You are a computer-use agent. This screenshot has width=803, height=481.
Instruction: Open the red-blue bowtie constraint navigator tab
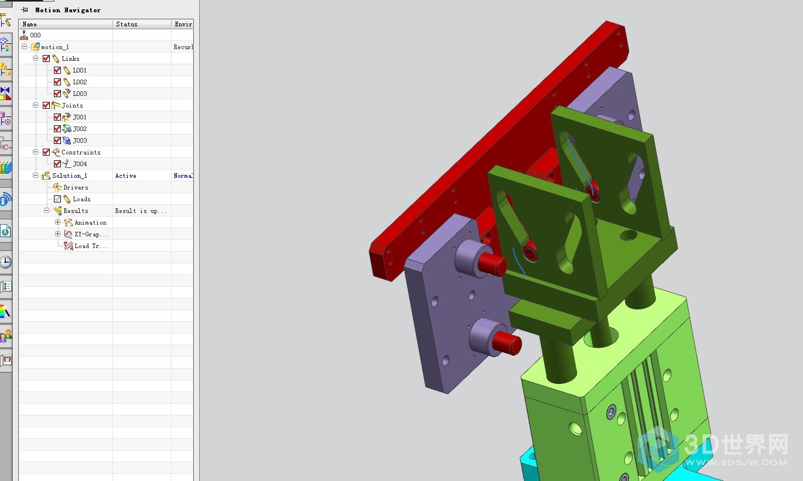click(5, 94)
